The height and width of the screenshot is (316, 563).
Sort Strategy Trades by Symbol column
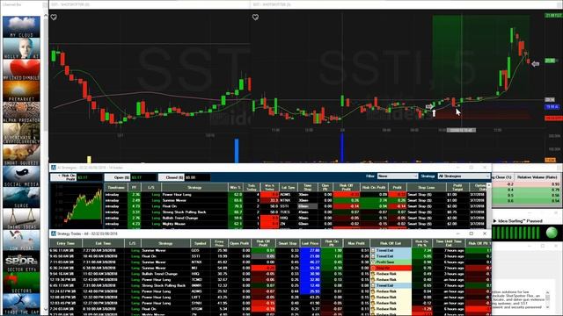[x=200, y=243]
